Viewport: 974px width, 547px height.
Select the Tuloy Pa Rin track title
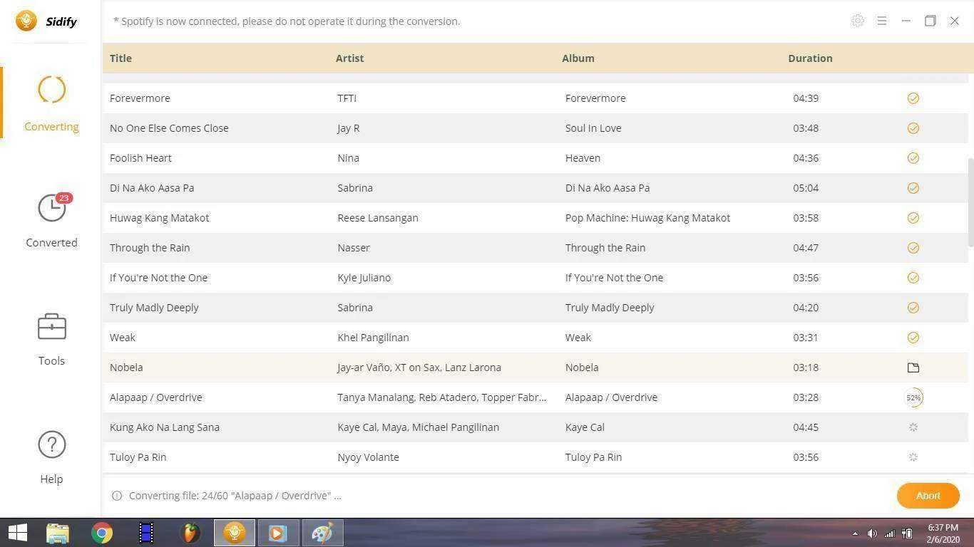click(138, 457)
